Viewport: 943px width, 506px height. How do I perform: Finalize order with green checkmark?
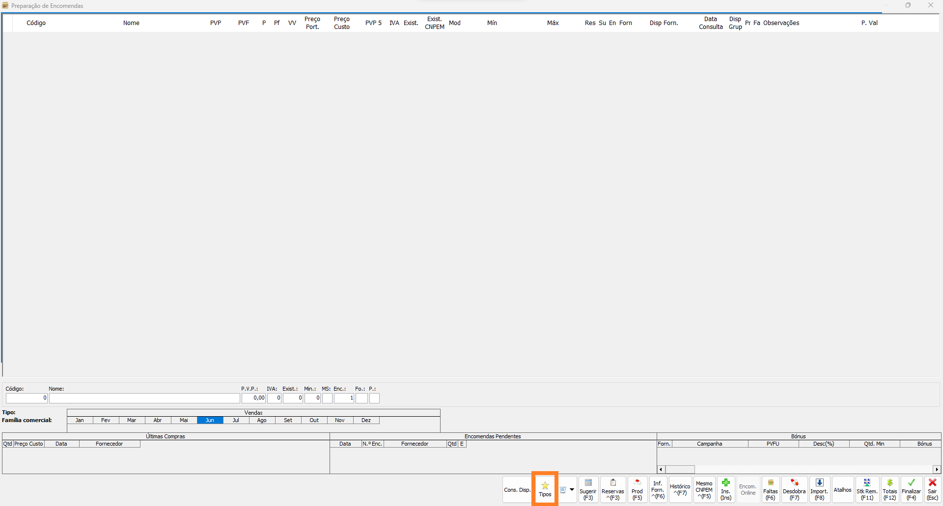[911, 489]
